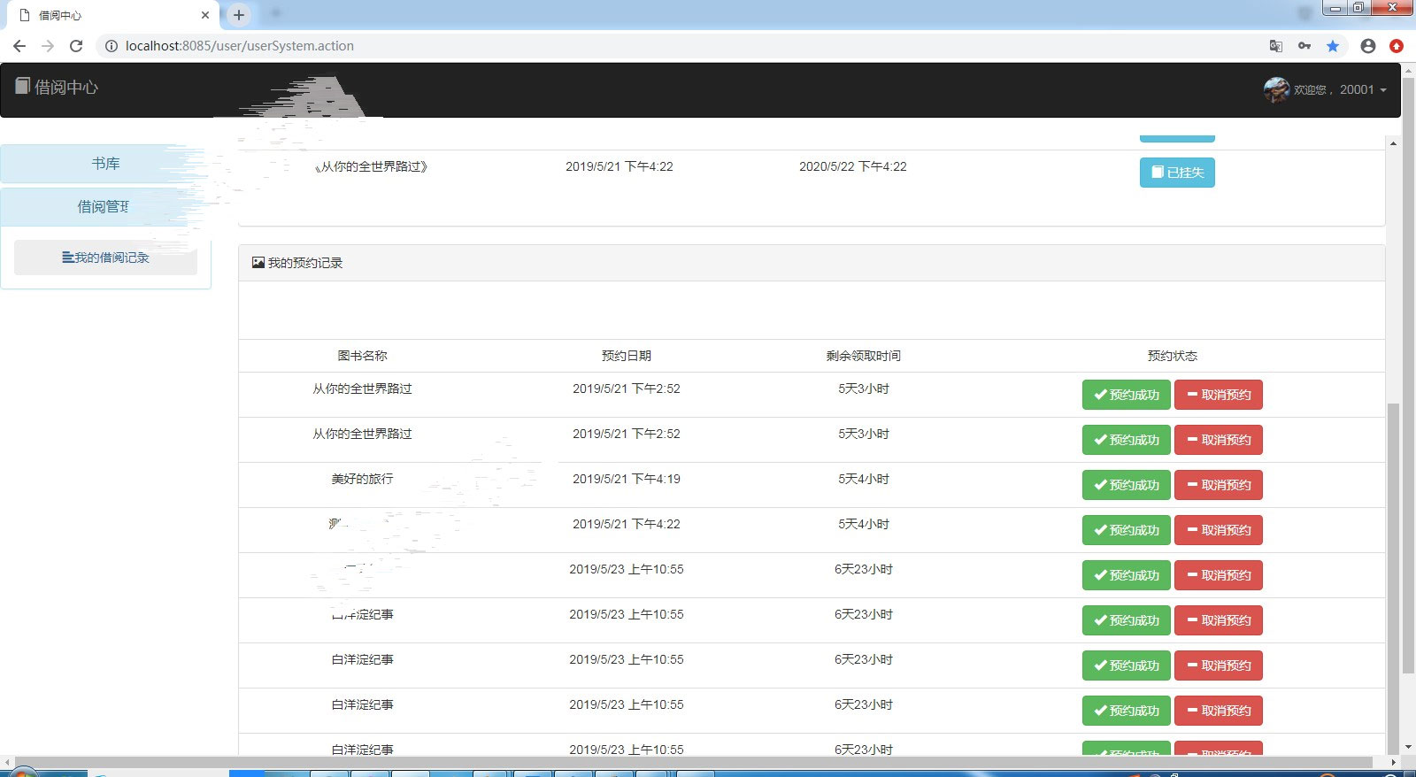Click the book icon beside 借阅中心

22,86
